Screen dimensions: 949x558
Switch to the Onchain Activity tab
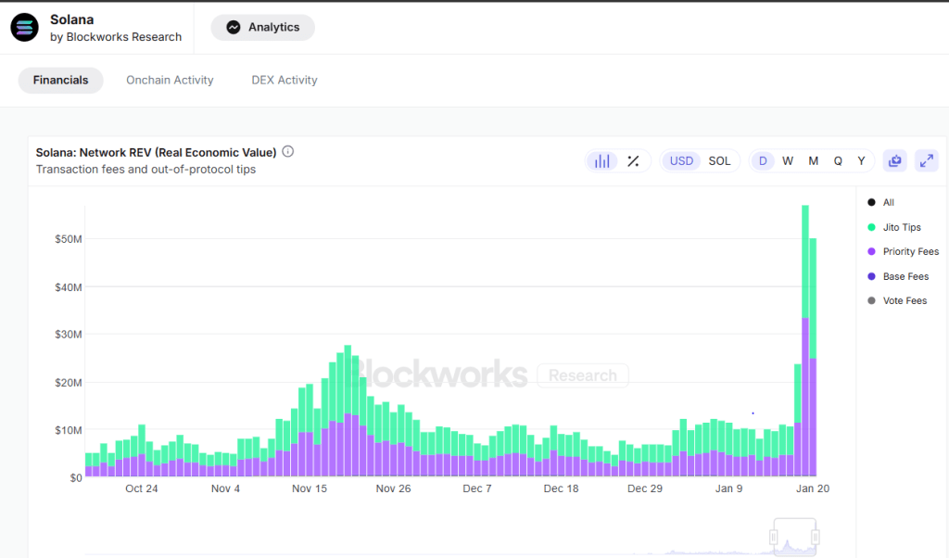coord(170,80)
